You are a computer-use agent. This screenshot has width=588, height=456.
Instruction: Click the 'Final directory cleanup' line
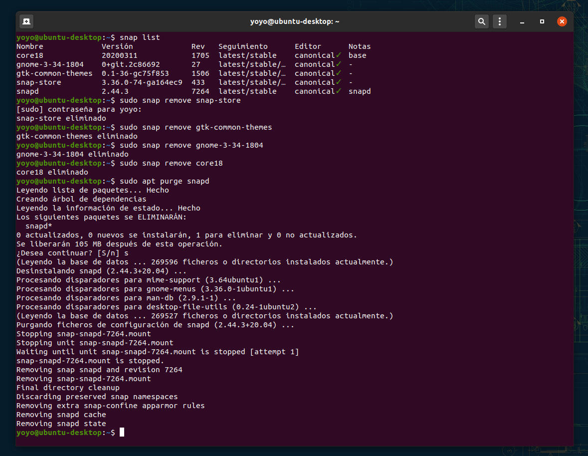68,388
